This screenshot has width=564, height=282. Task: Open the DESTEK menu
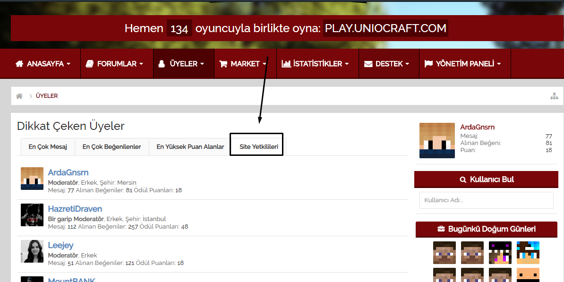pyautogui.click(x=386, y=64)
